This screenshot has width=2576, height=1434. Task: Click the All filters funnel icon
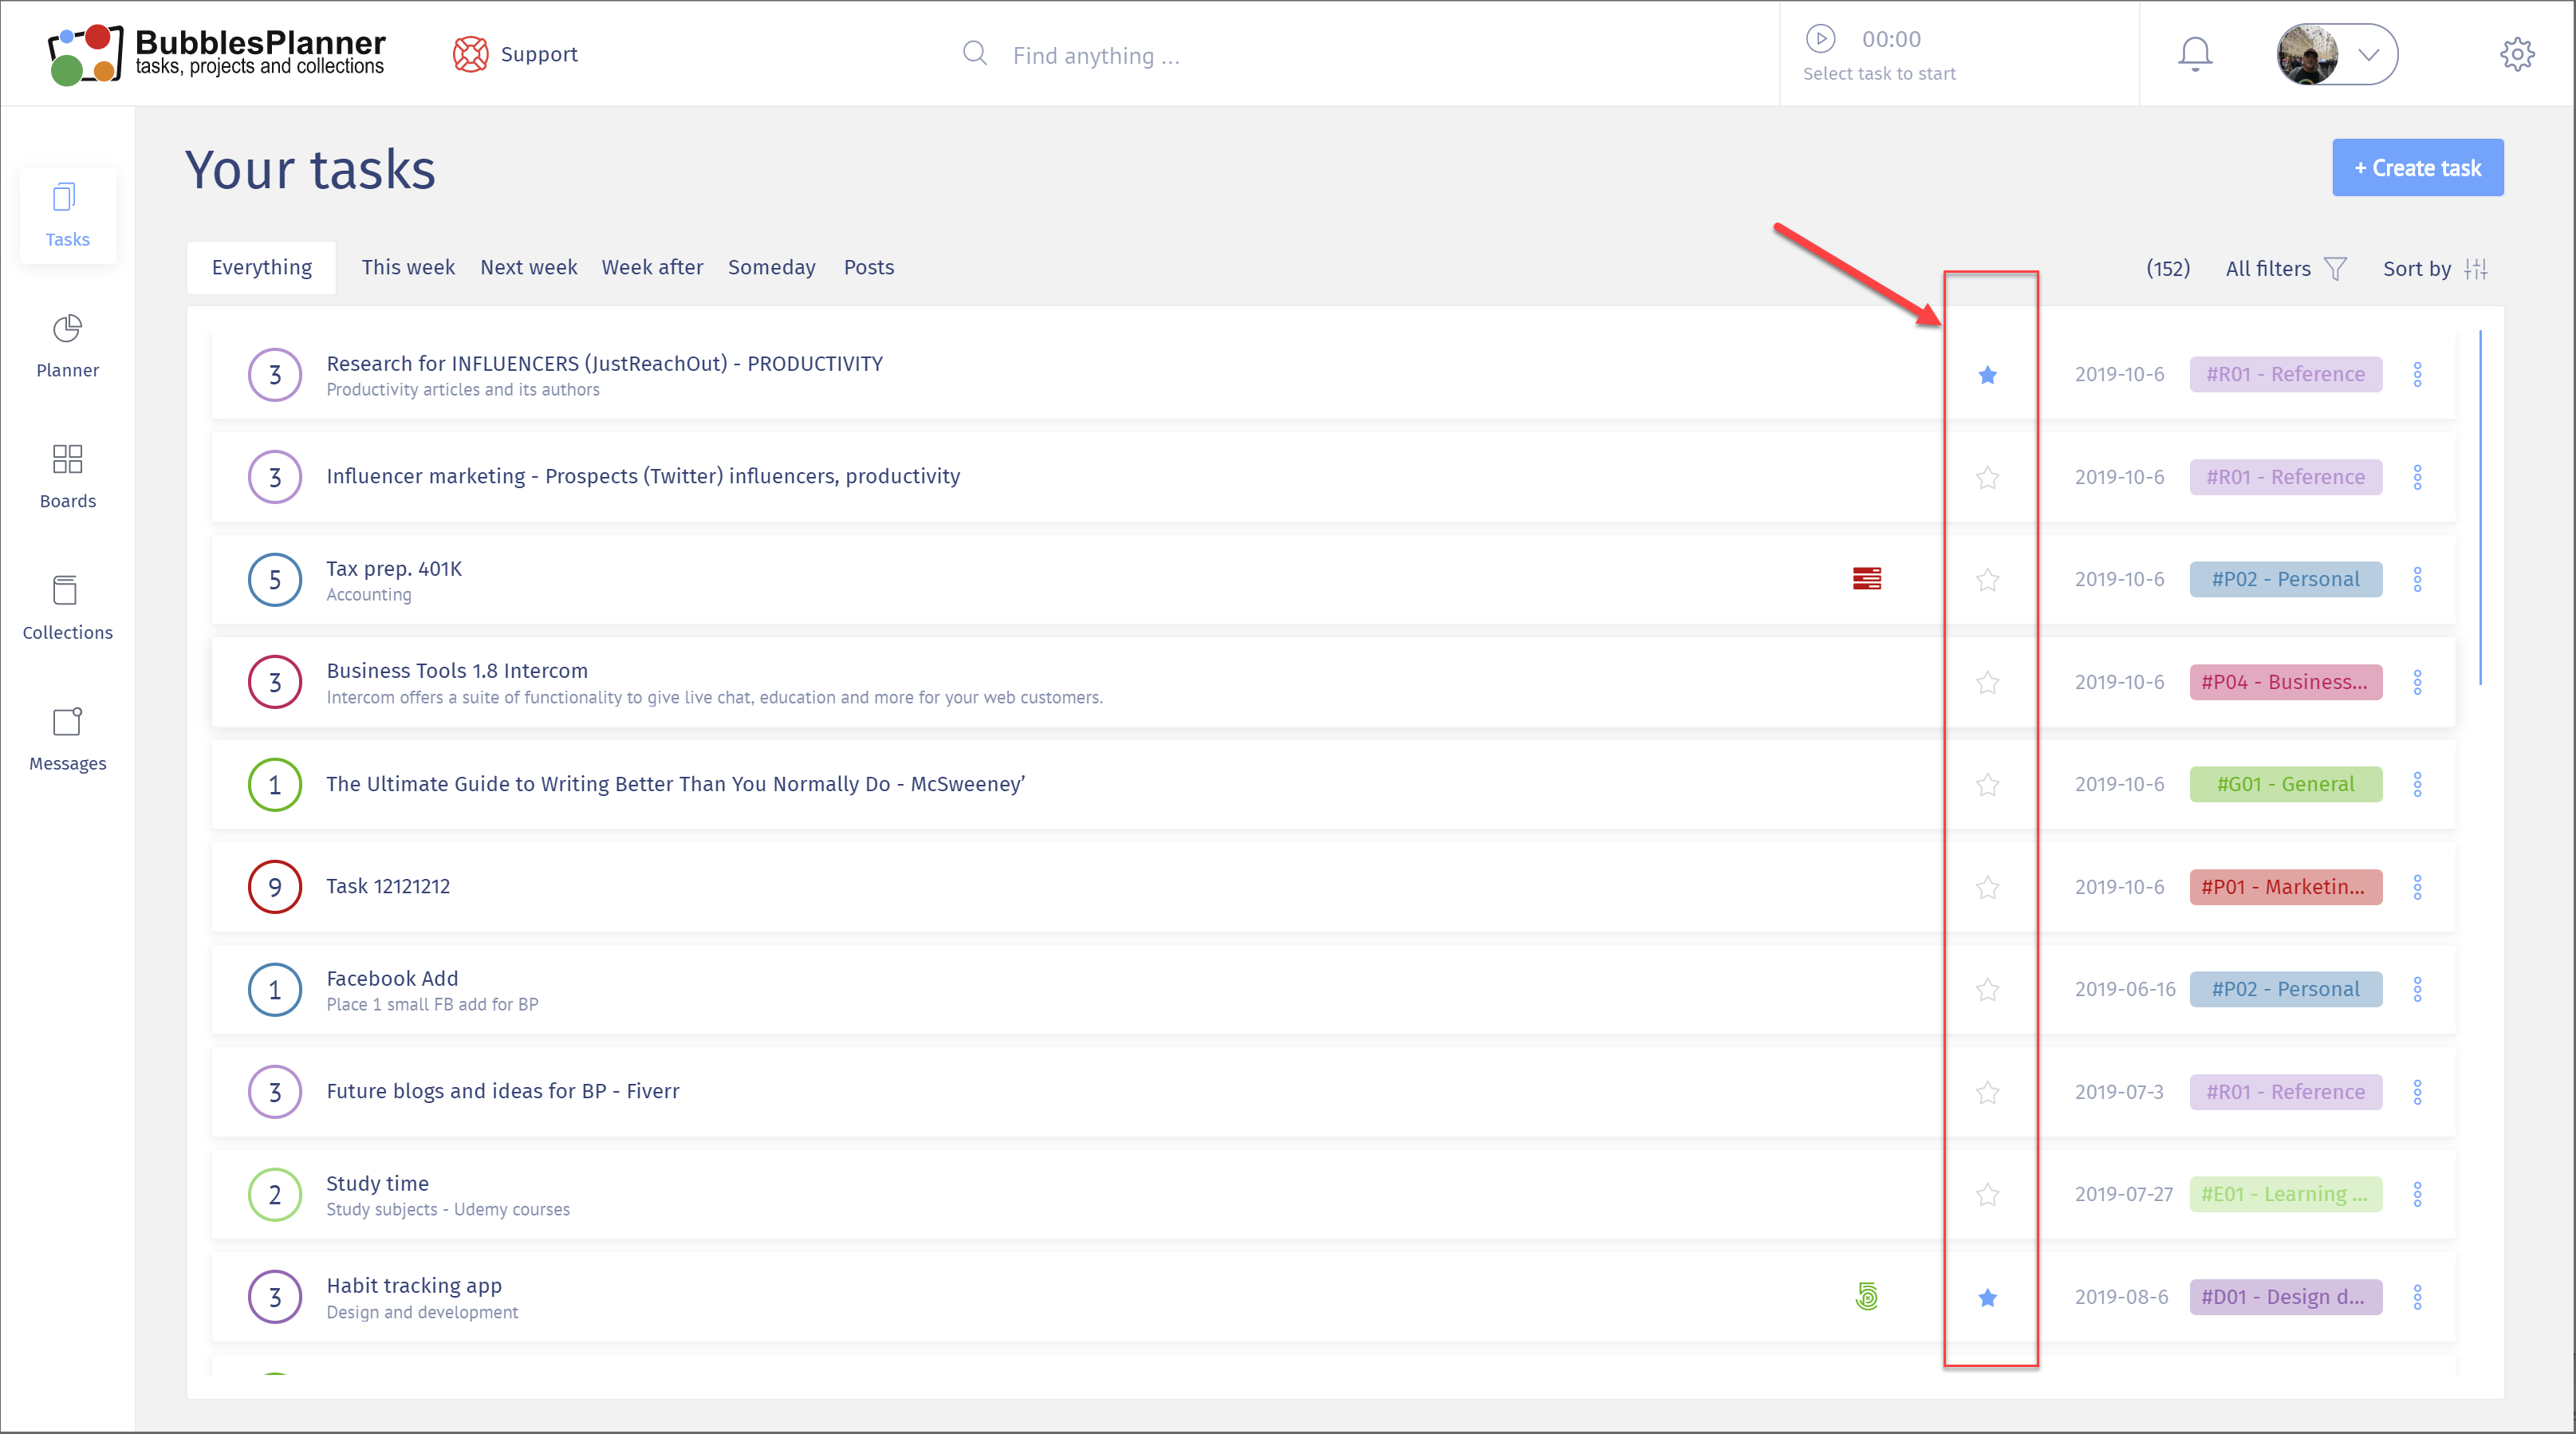click(2335, 268)
